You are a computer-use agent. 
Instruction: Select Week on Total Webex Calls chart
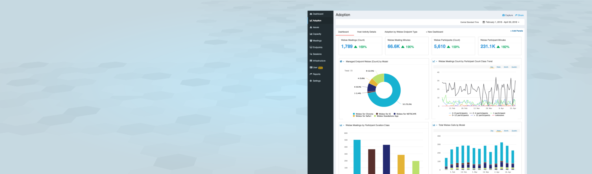click(x=499, y=131)
